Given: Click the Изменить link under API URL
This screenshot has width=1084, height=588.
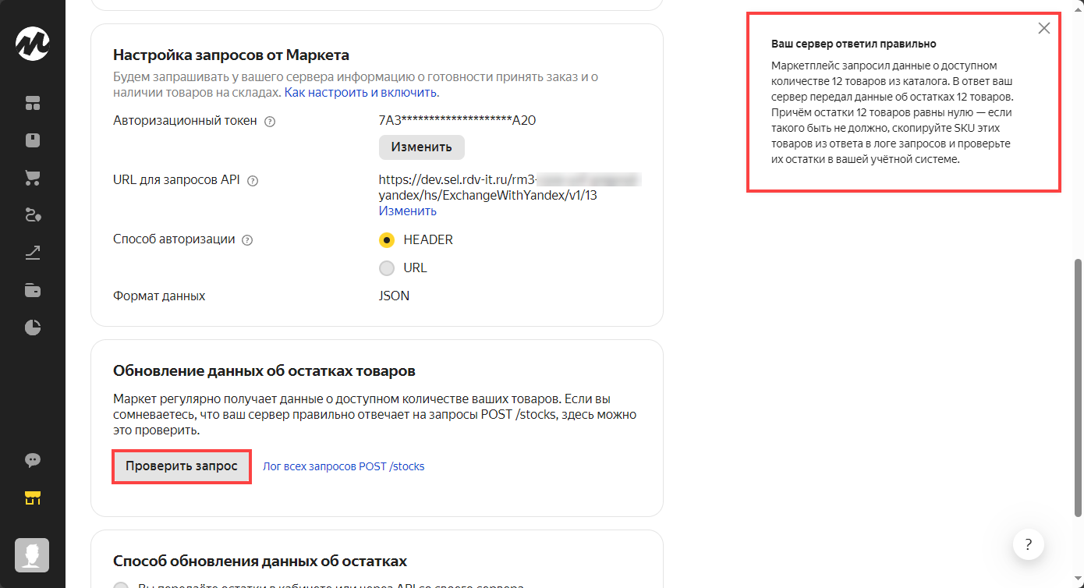Looking at the screenshot, I should tap(407, 211).
